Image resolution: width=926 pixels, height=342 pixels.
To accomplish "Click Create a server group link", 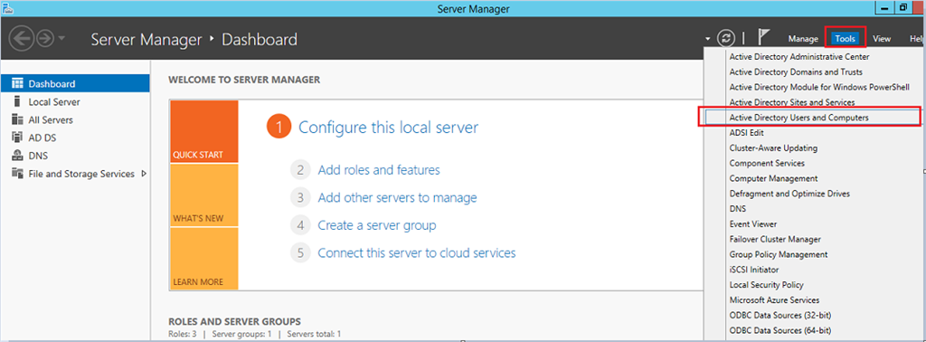I will pos(377,225).
